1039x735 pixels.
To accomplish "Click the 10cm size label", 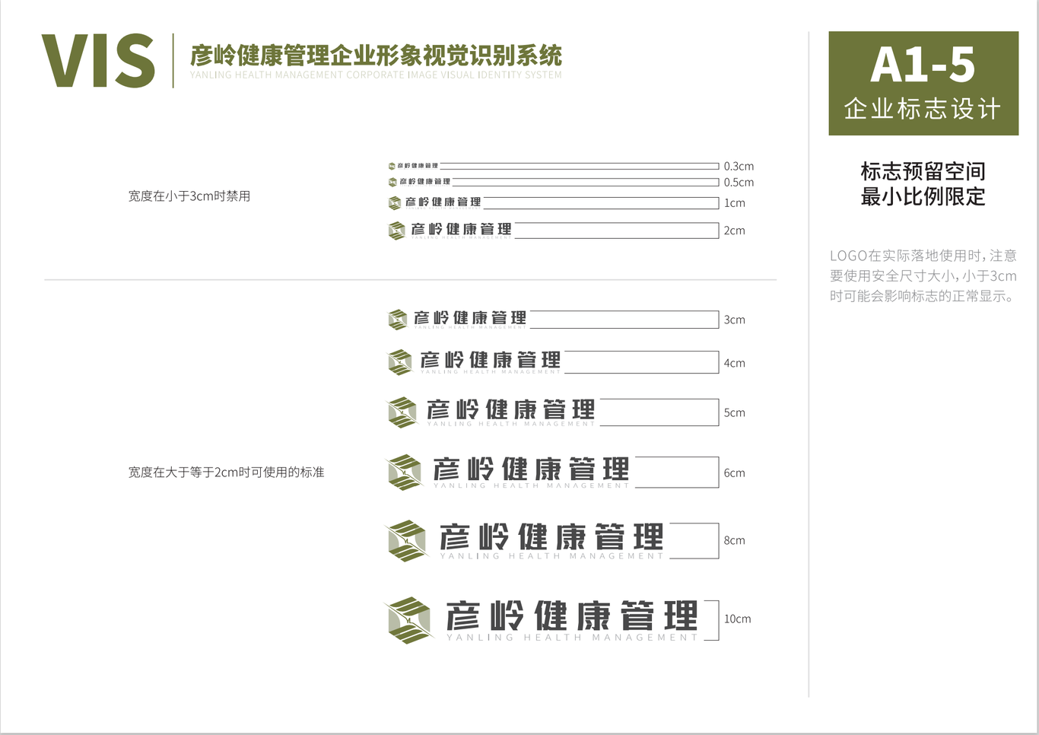I will point(737,619).
